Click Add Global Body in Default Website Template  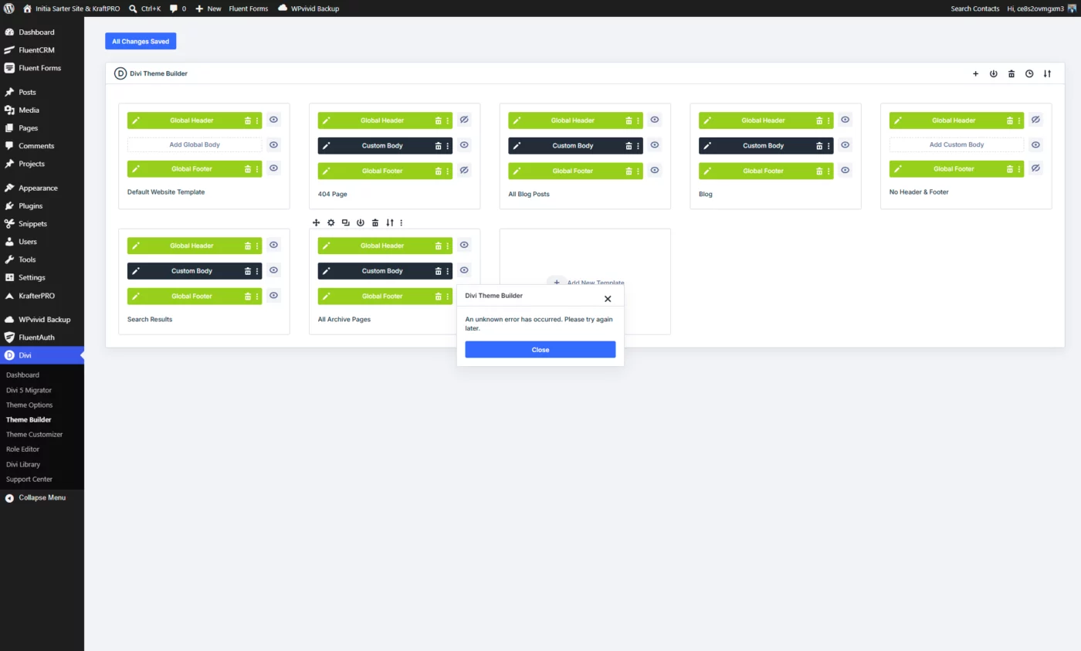195,144
